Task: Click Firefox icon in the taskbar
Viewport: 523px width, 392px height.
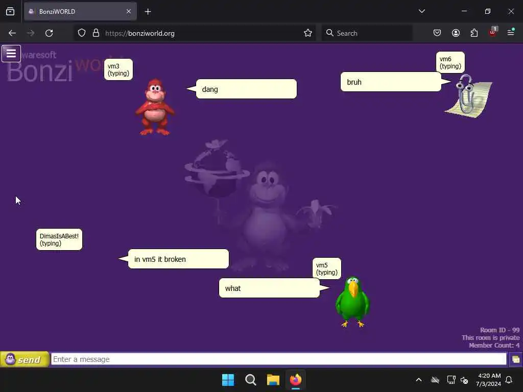Action: click(296, 380)
